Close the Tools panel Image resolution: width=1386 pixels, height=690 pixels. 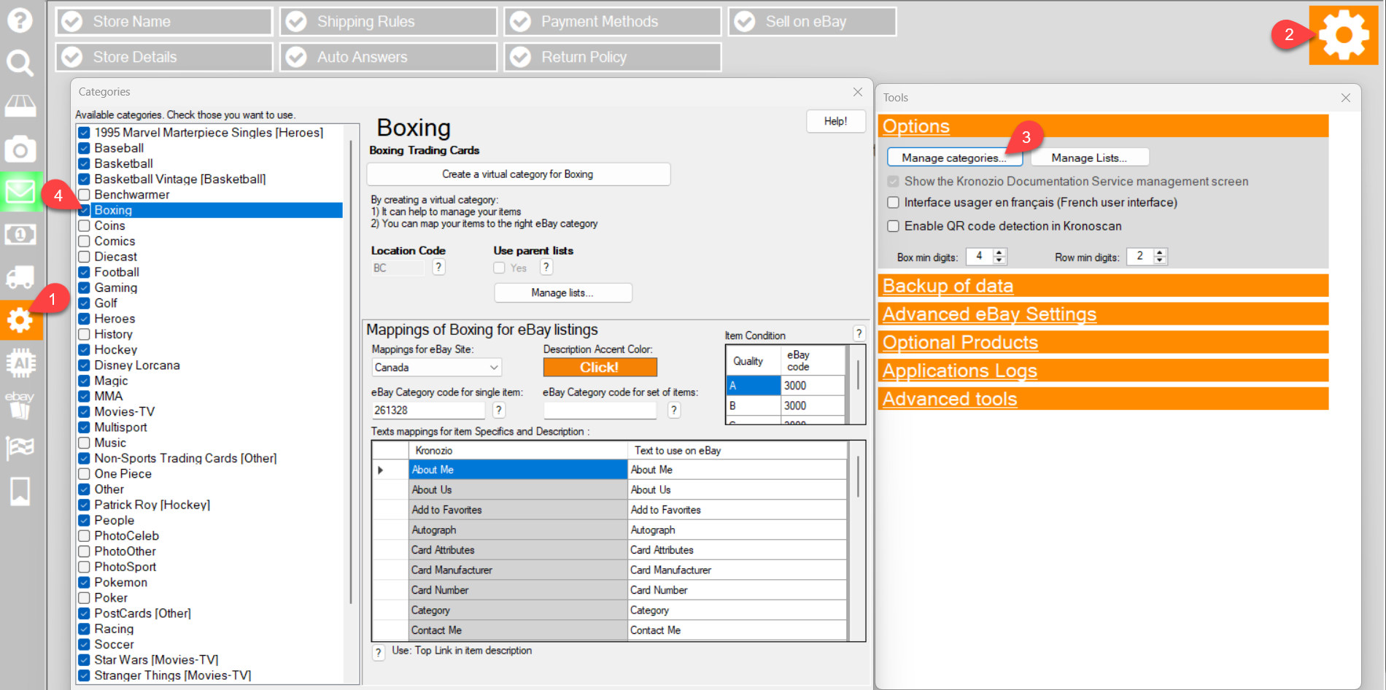[1346, 98]
